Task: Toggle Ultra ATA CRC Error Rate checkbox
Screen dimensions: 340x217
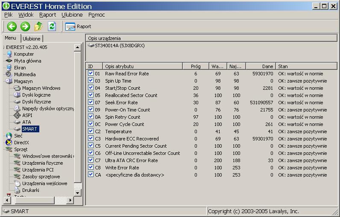Action: pyautogui.click(x=91, y=160)
